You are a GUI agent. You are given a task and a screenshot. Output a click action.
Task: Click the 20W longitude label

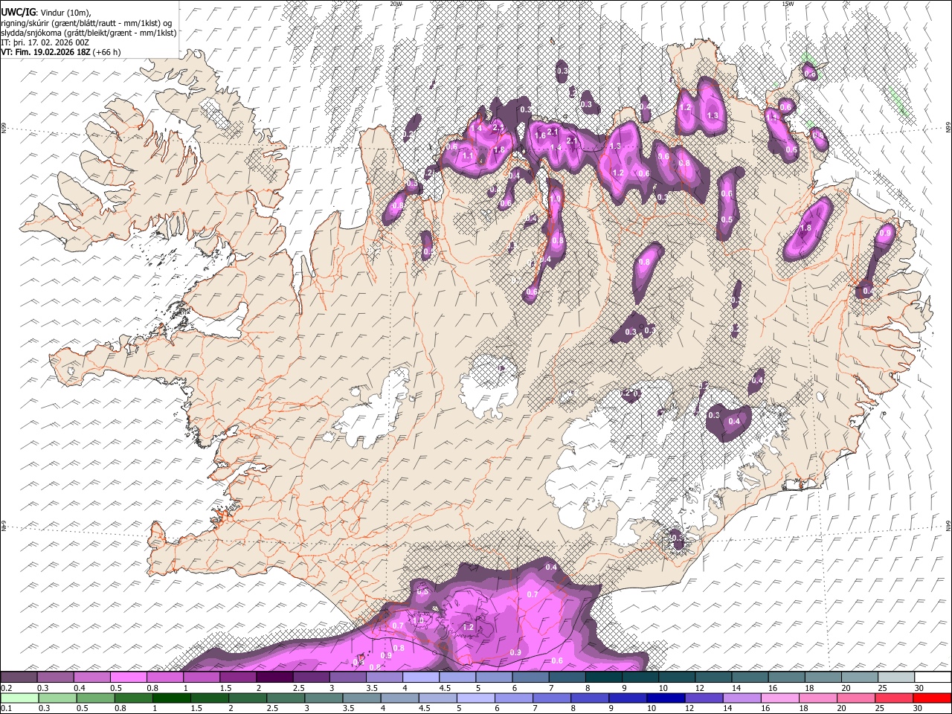pyautogui.click(x=396, y=4)
